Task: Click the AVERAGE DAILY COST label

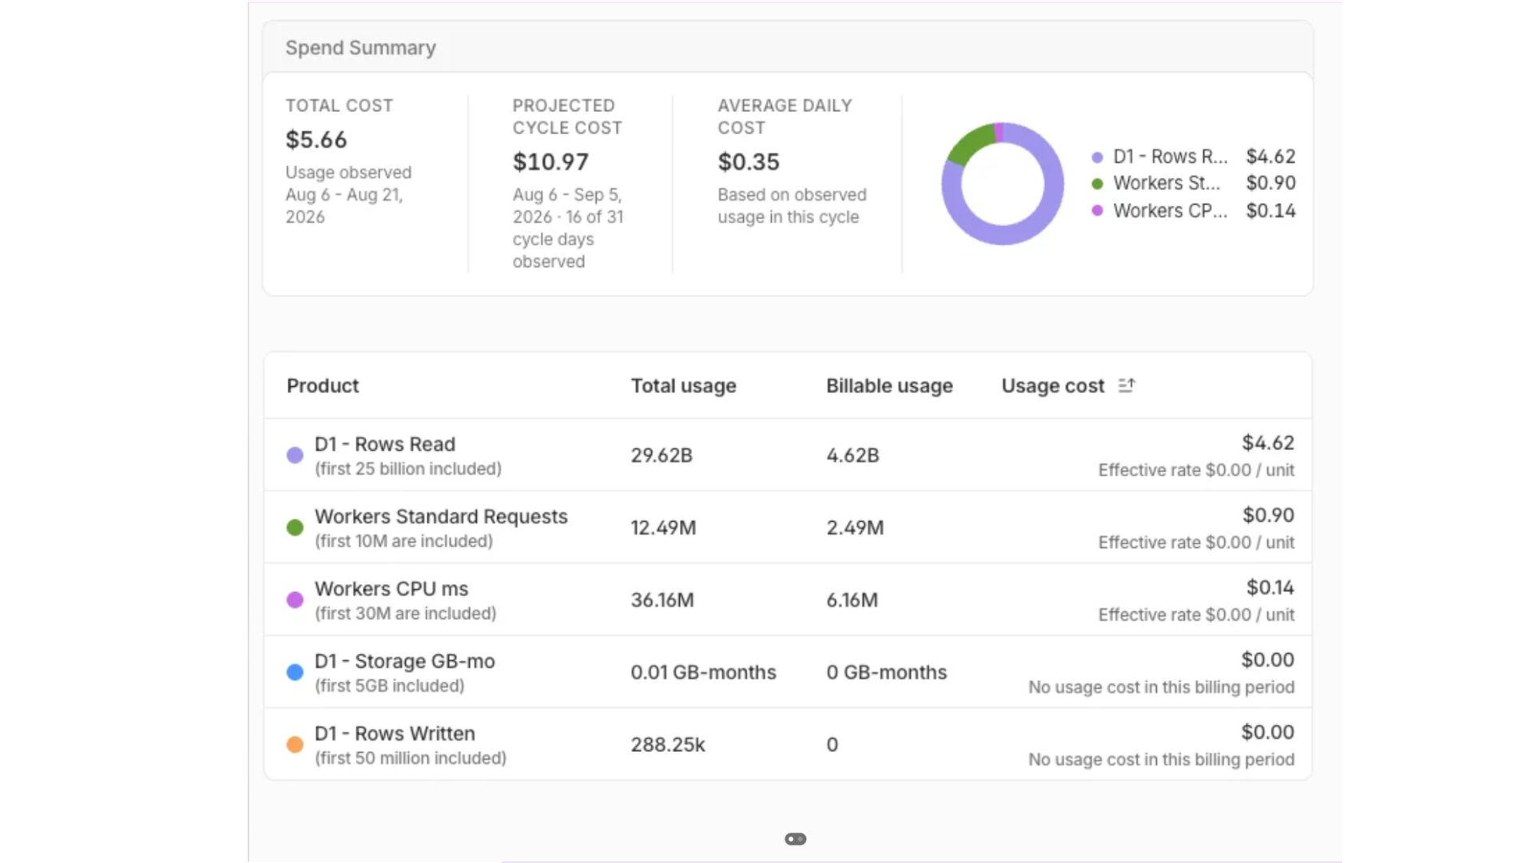Action: point(785,117)
